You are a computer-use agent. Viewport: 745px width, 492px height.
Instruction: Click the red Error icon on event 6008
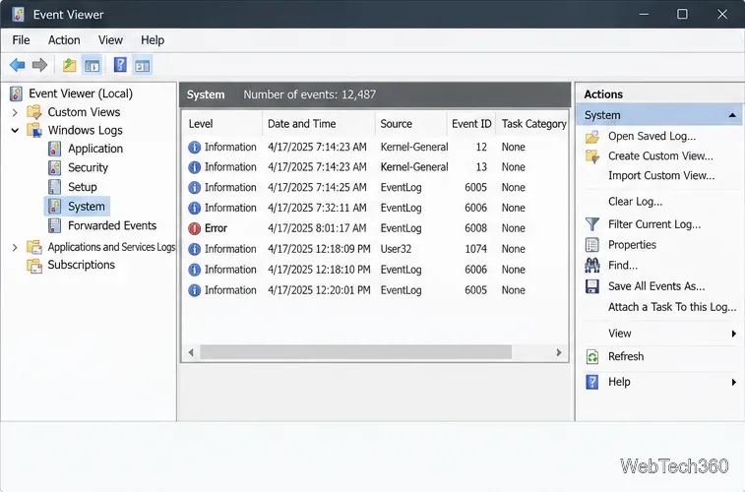[194, 228]
